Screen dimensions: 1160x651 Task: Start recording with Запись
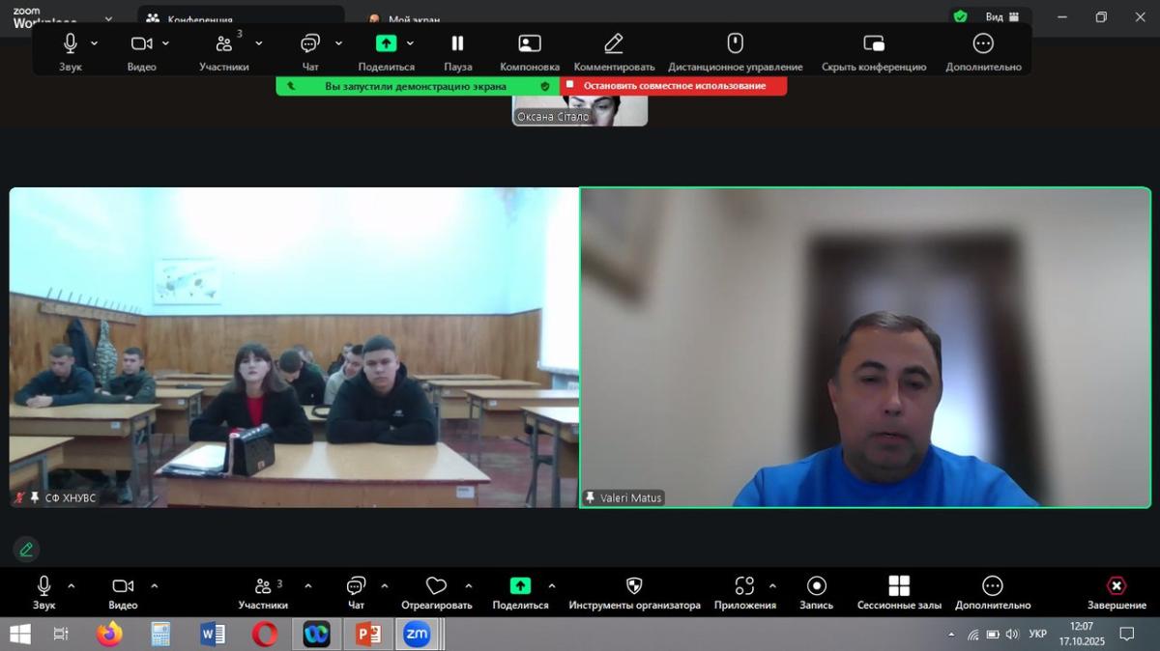[x=816, y=592]
